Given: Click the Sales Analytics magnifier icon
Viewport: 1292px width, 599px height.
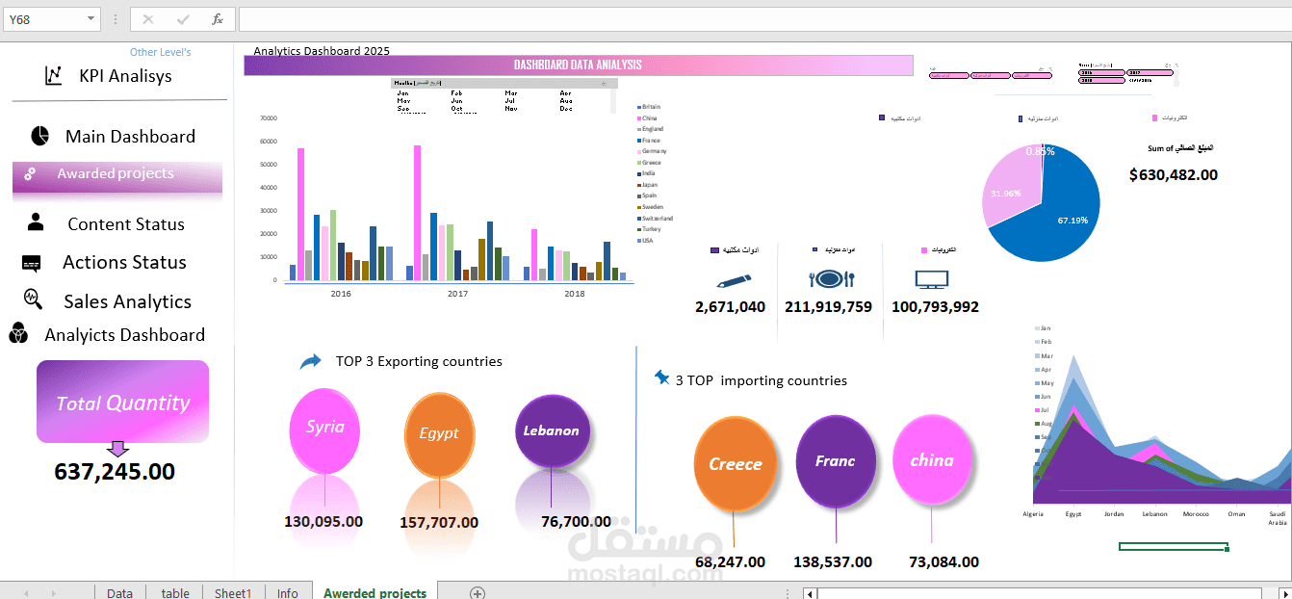Looking at the screenshot, I should (x=33, y=299).
